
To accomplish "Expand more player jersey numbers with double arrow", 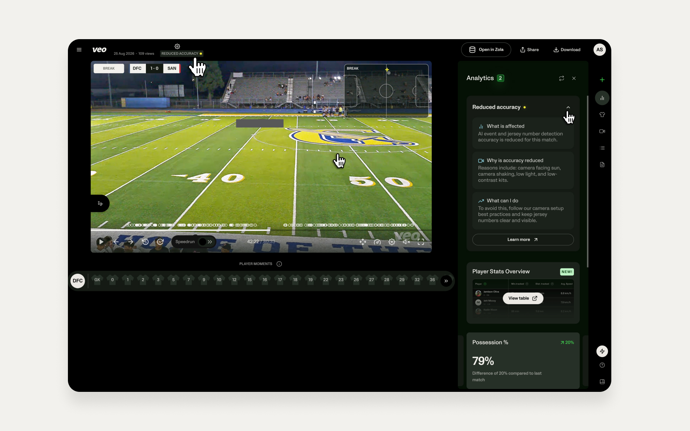I will coord(446,281).
